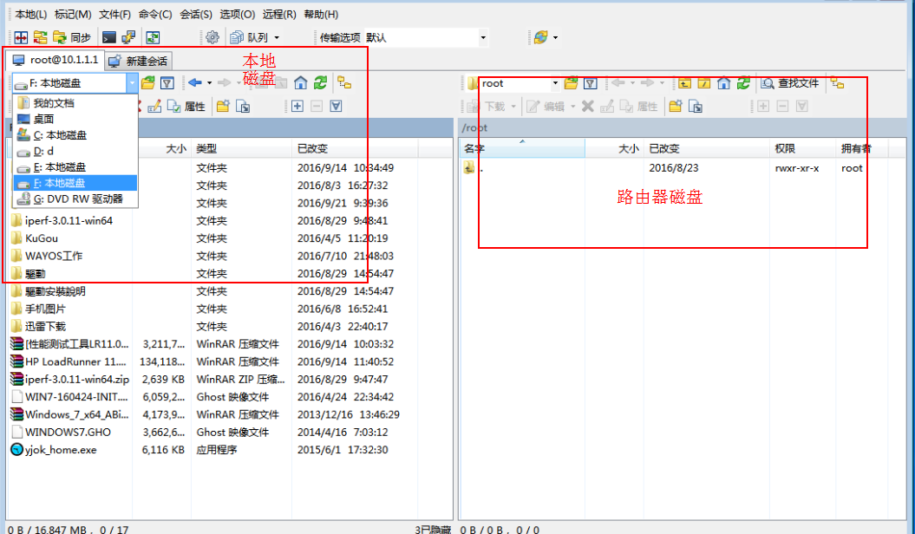Screen dimensions: 915x534
Task: Select iperf-3.0.11-win64.zip in file list
Action: [78, 380]
